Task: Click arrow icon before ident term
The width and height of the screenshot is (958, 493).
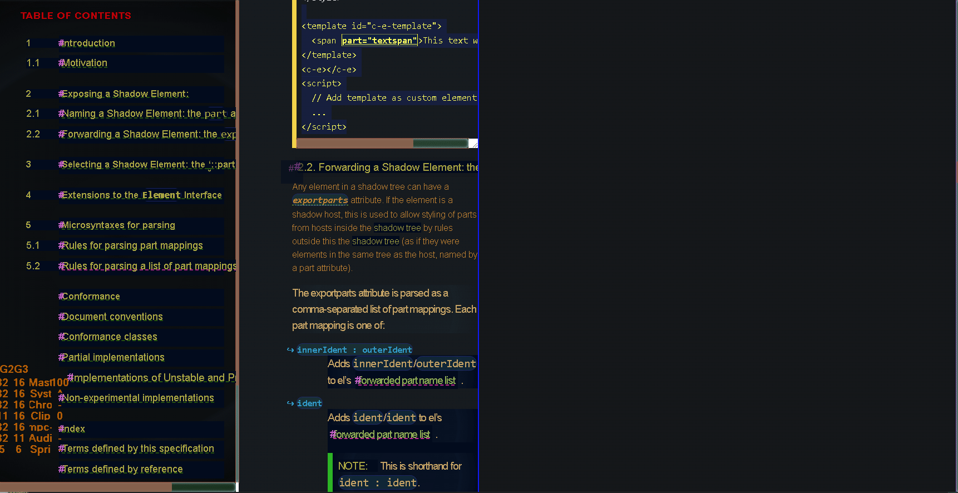Action: pos(290,403)
